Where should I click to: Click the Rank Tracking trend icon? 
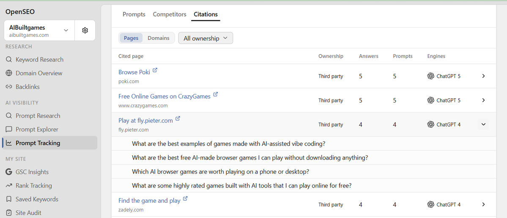click(9, 185)
